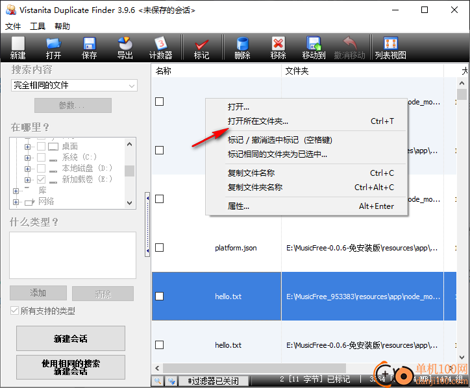The width and height of the screenshot is (470, 388).
Task: Click the folder tree scroll-down arrow
Action: pyautogui.click(x=129, y=203)
